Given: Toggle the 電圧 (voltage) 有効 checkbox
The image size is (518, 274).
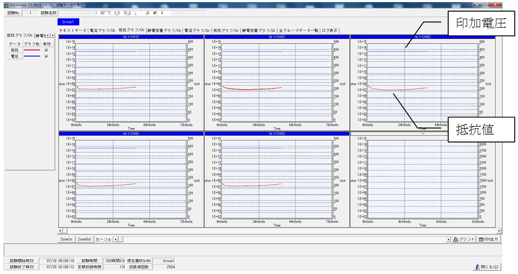Looking at the screenshot, I should tap(46, 56).
